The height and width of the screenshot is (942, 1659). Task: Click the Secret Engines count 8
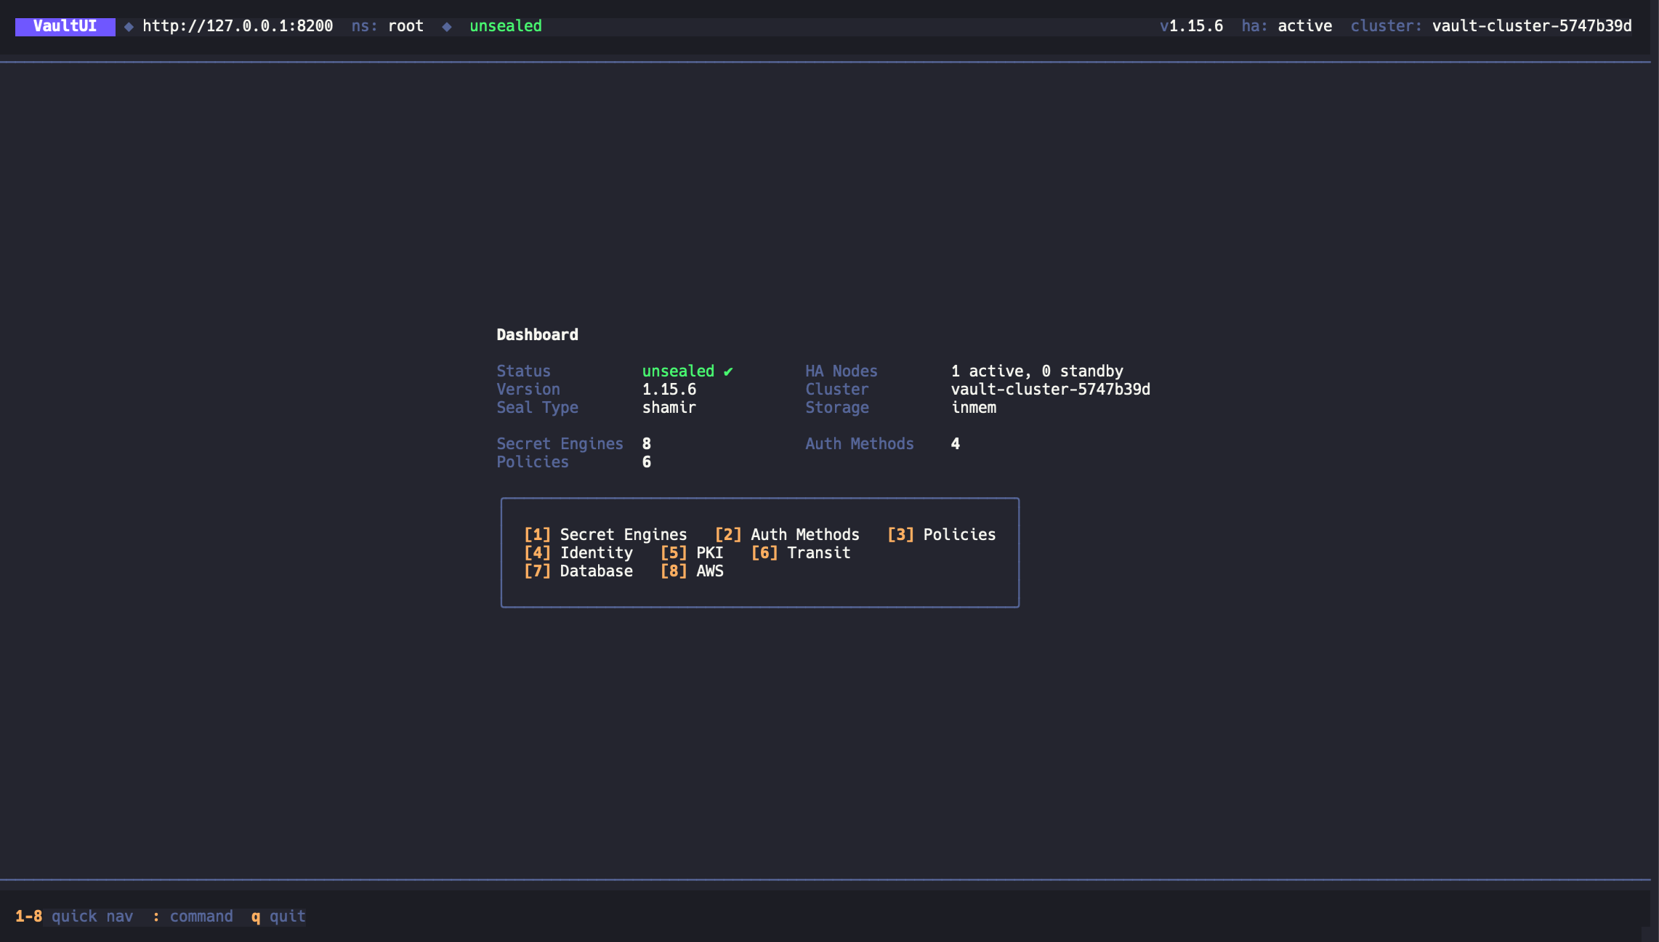[647, 444]
